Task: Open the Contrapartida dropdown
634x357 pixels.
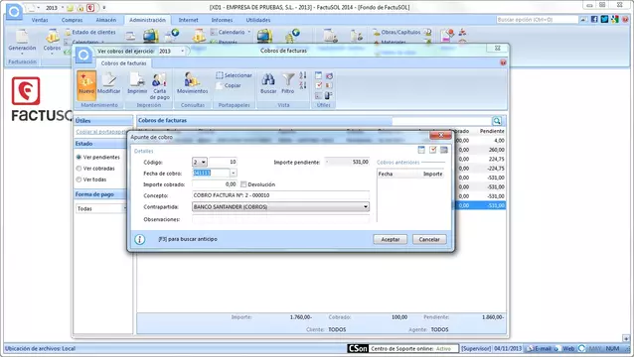Action: (x=365, y=206)
